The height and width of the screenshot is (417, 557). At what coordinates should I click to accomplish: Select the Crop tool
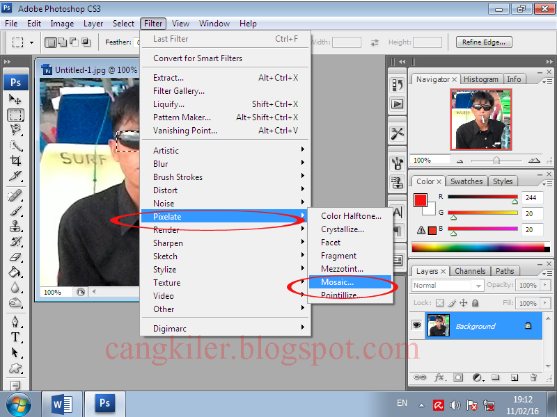pyautogui.click(x=15, y=161)
